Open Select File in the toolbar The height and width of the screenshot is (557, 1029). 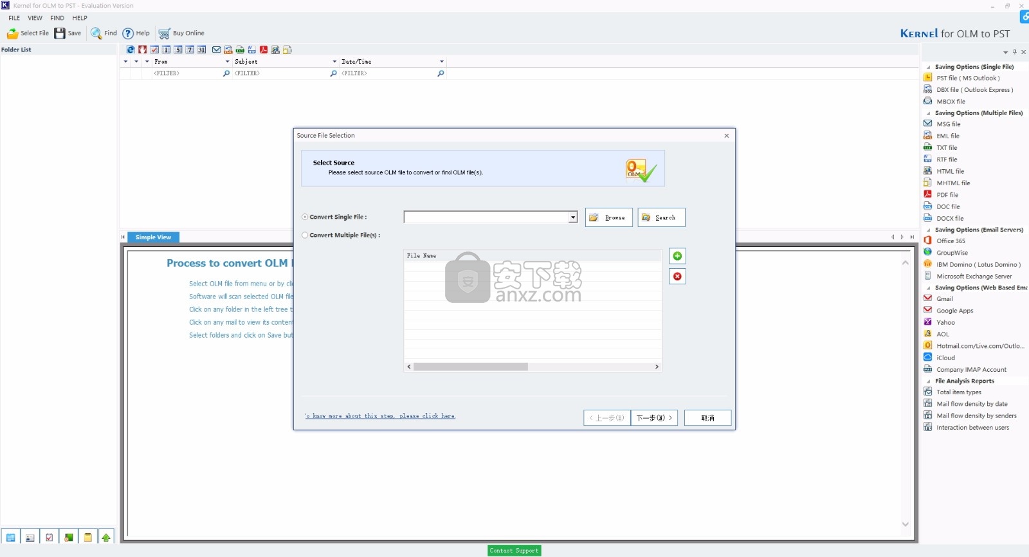(28, 33)
